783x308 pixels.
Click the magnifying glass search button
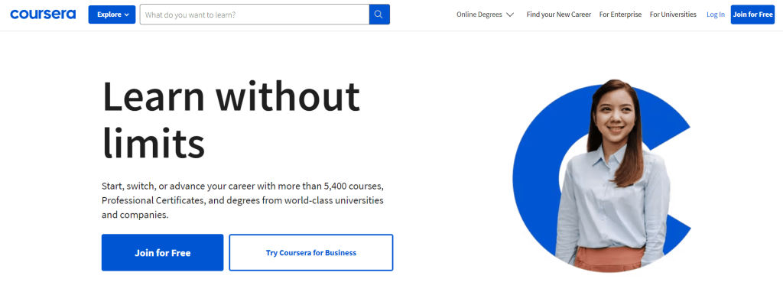(x=379, y=15)
